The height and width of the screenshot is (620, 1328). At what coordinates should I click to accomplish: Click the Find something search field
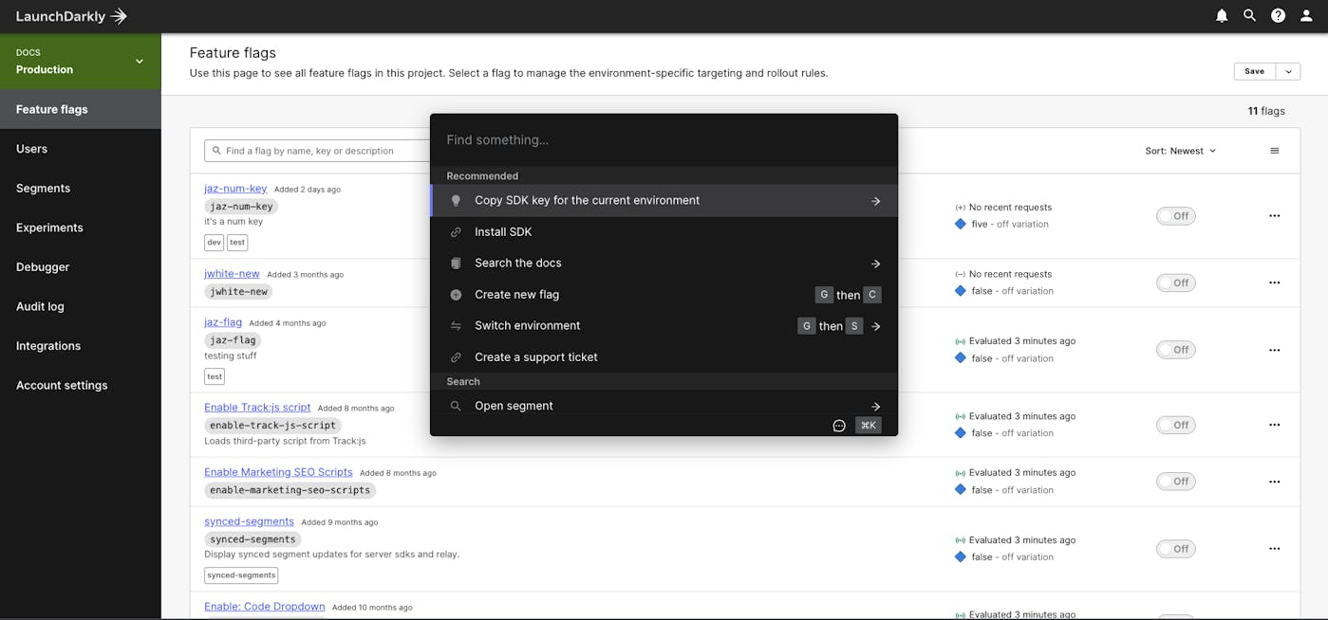pos(664,140)
